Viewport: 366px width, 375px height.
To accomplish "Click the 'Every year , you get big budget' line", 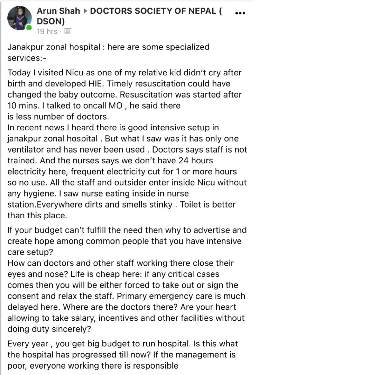I will click(x=123, y=344).
